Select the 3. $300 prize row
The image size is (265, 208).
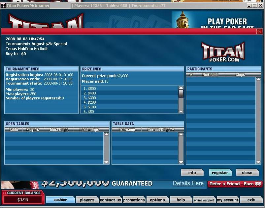129,98
